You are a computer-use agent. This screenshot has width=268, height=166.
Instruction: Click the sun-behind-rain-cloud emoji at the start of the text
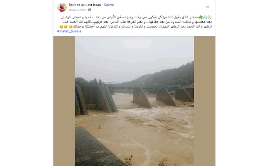click(x=210, y=17)
